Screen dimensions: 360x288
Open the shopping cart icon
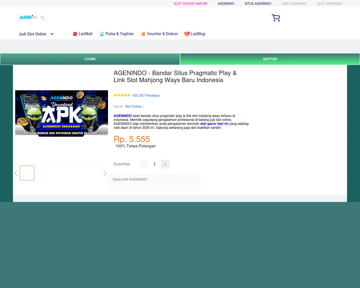coord(276,18)
